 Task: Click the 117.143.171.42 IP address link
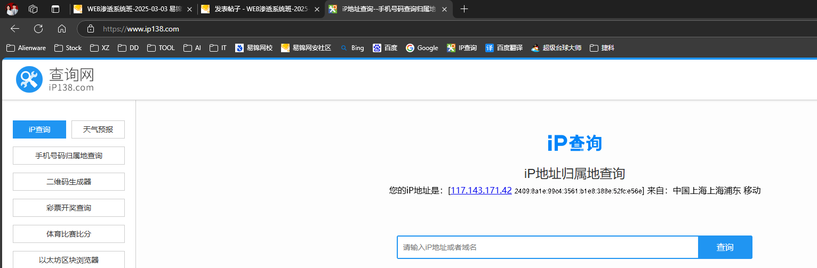tap(481, 190)
